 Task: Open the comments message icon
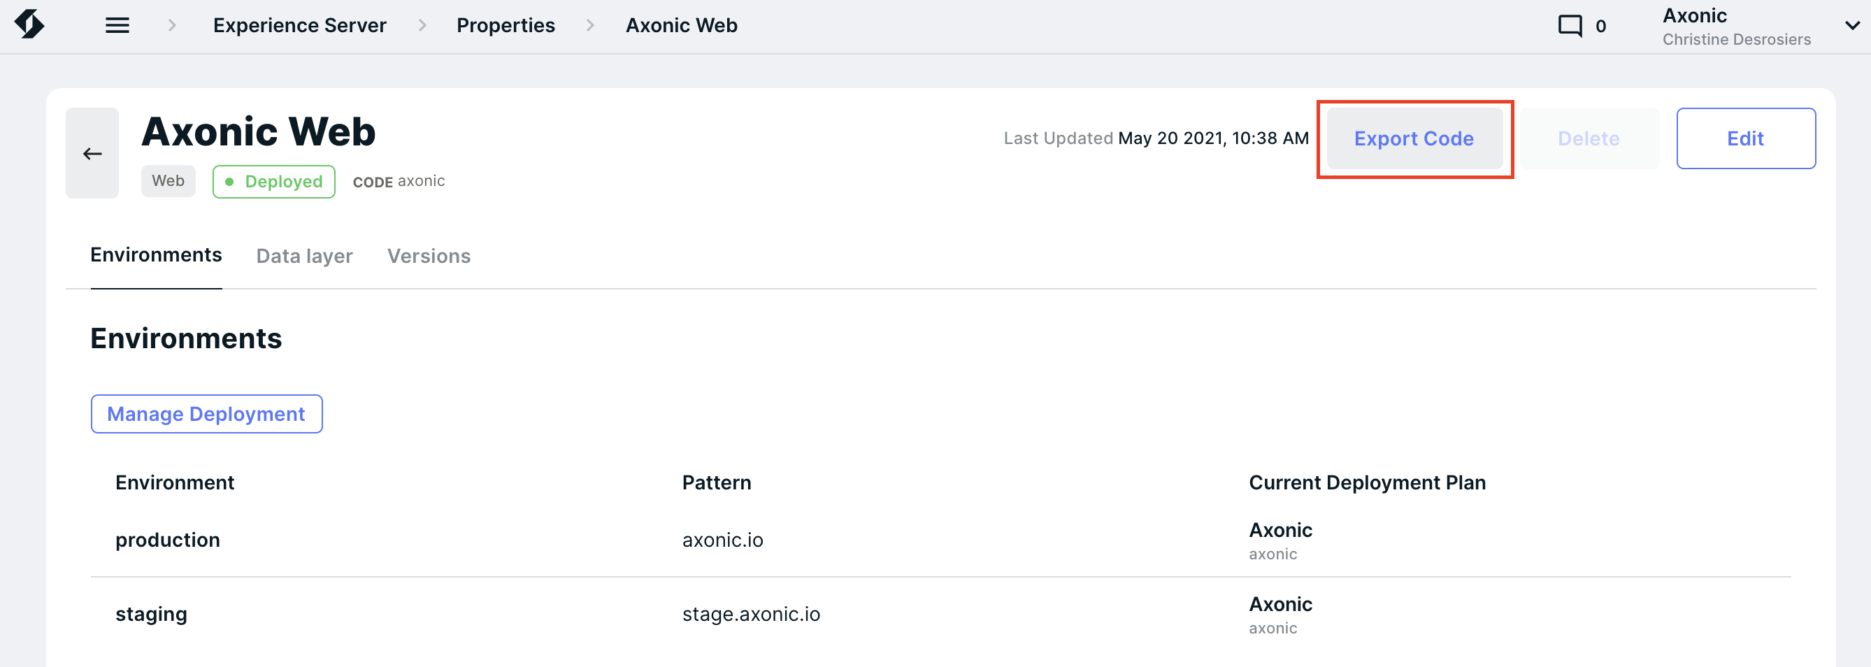pyautogui.click(x=1570, y=26)
